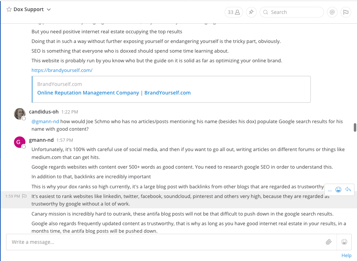Open the brandyourself.com URL link
This screenshot has height=261, width=357.
click(62, 70)
